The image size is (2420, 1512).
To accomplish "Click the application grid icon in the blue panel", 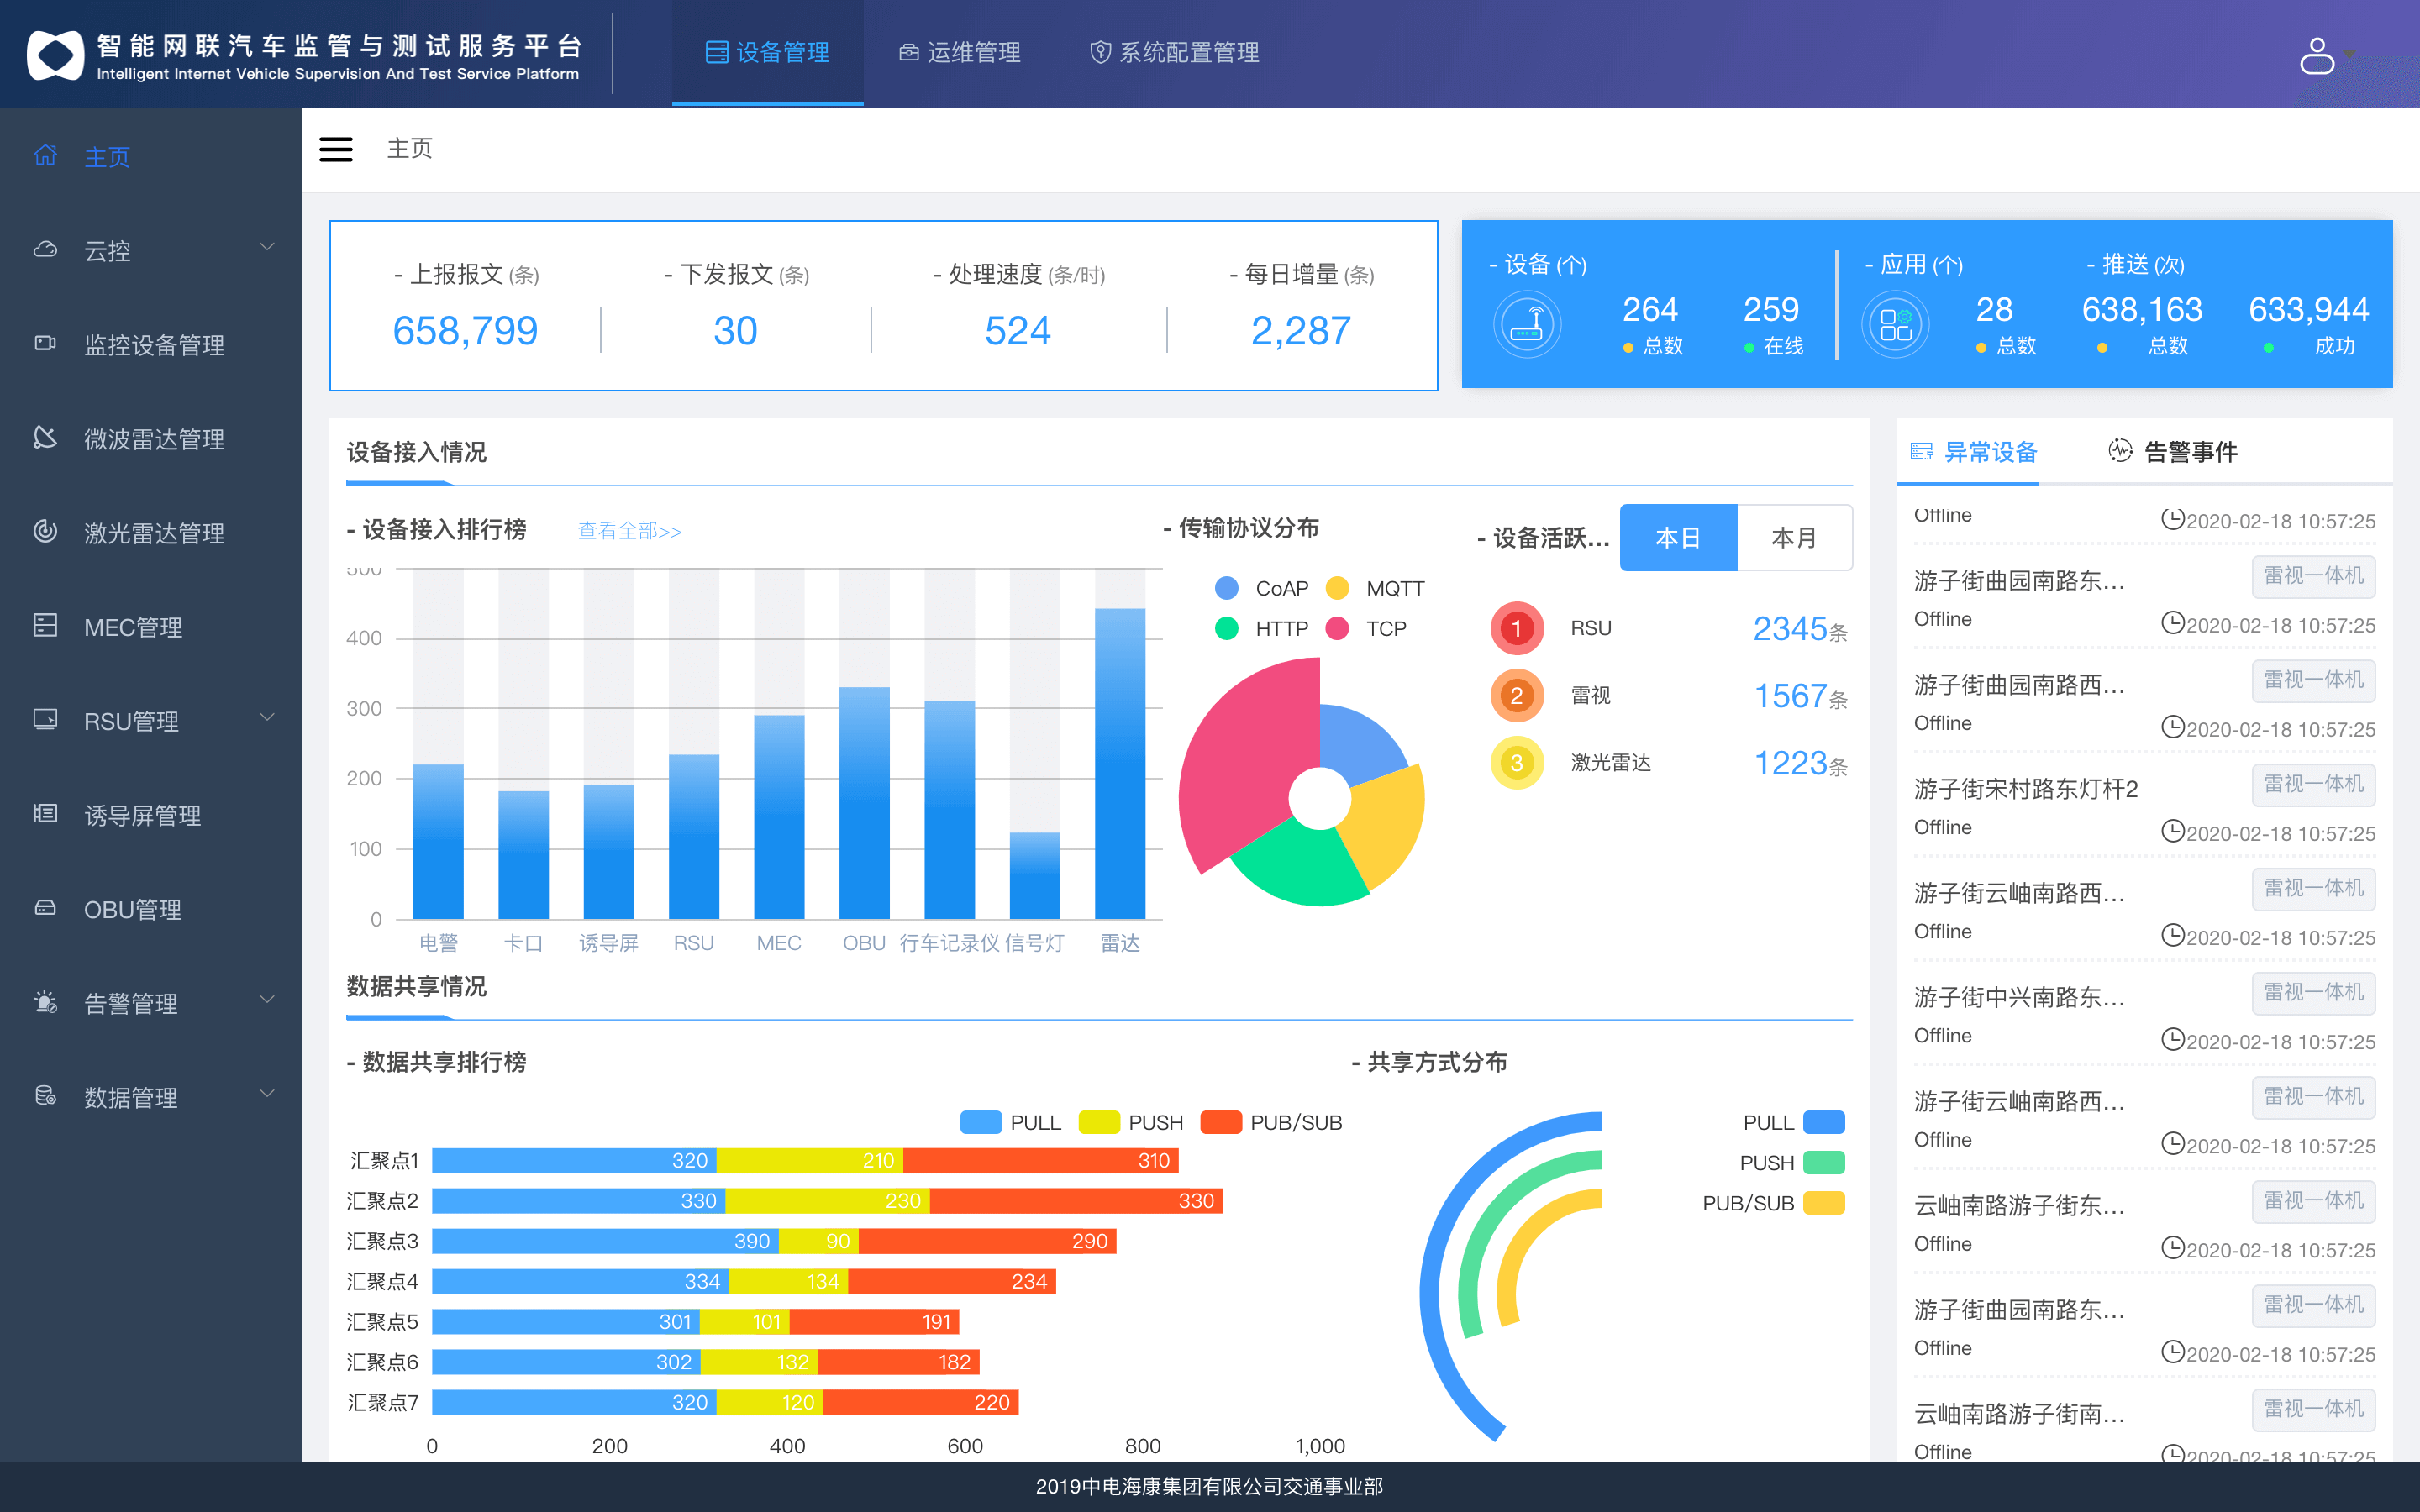I will [1895, 325].
